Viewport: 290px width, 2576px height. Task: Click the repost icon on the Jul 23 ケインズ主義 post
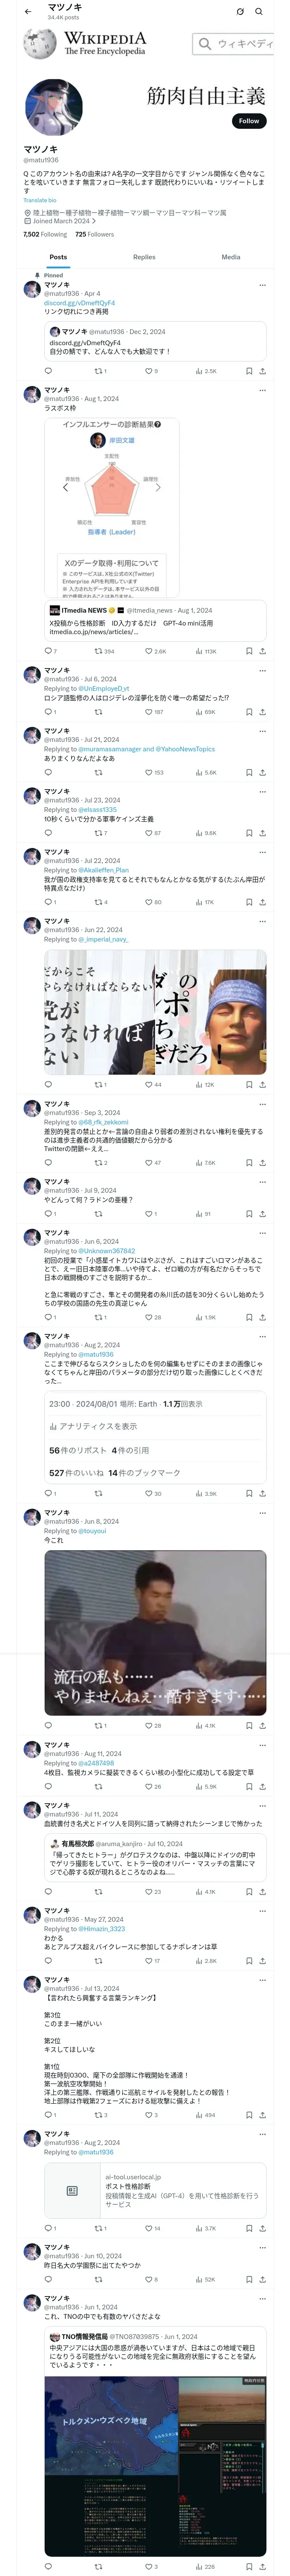(x=98, y=833)
